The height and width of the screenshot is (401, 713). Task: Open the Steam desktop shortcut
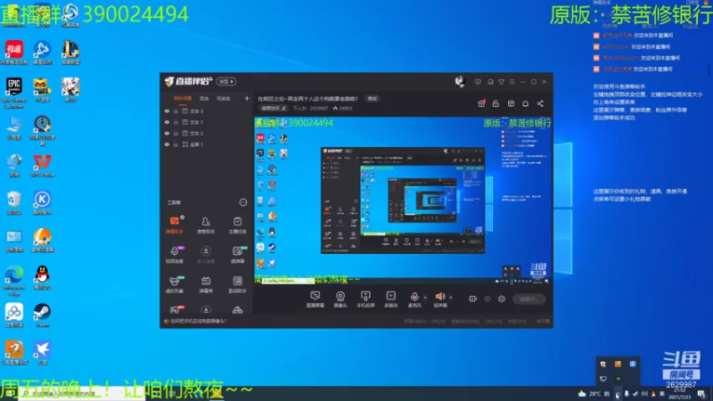click(x=42, y=315)
